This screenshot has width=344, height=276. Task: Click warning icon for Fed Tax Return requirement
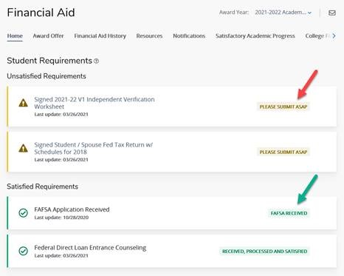24,148
